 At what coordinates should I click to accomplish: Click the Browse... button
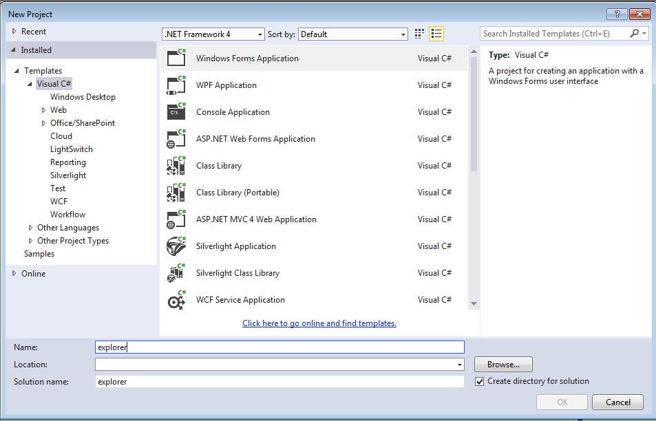tap(503, 365)
